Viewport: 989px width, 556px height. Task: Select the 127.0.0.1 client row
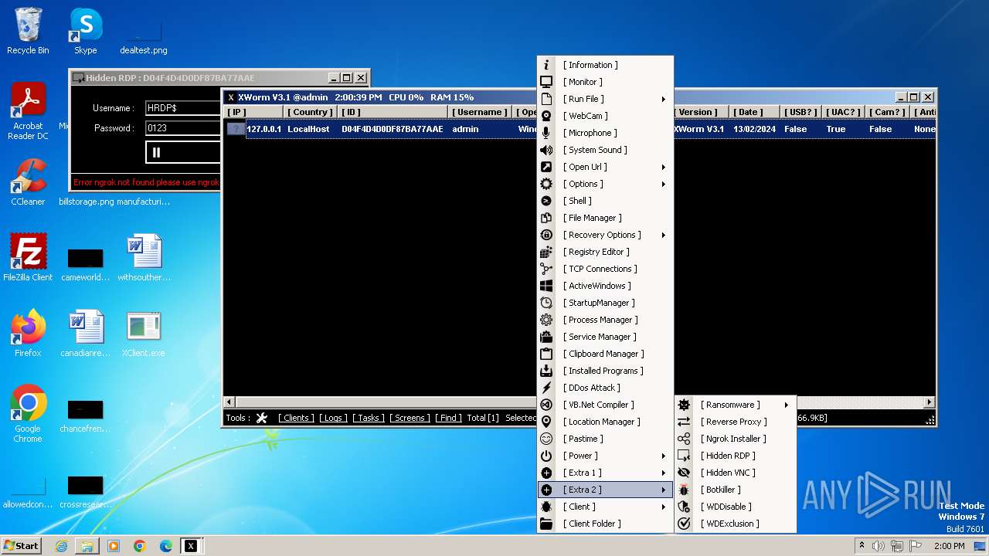point(579,129)
